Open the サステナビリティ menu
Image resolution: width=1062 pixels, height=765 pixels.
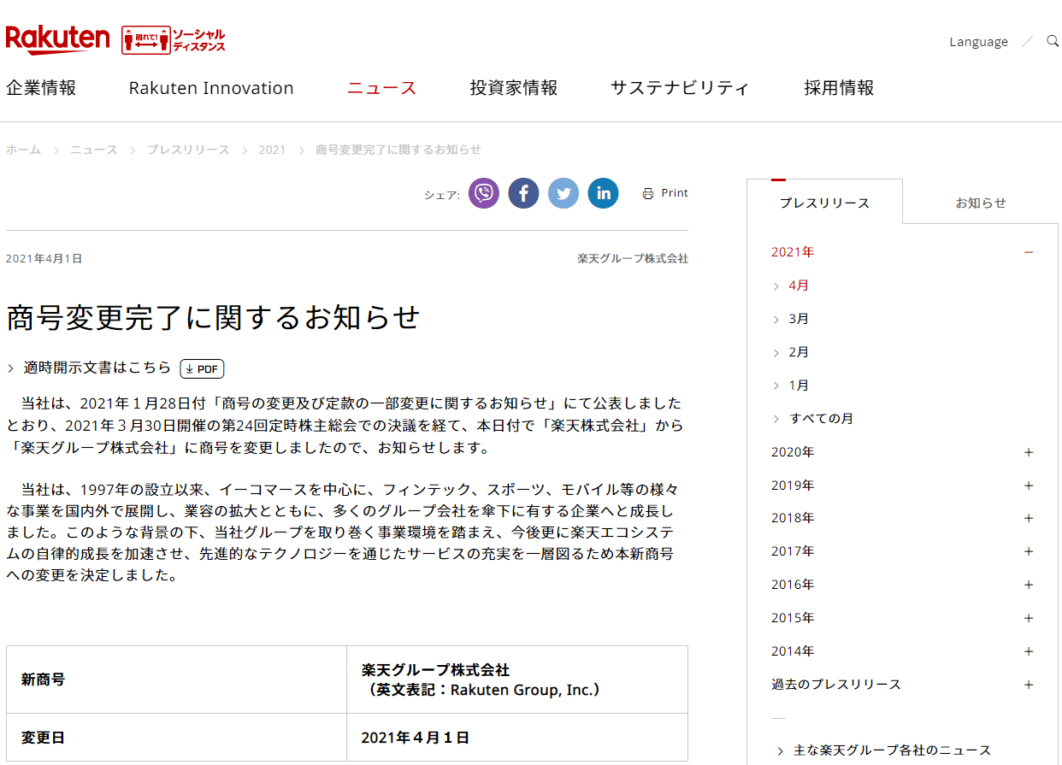tap(680, 88)
